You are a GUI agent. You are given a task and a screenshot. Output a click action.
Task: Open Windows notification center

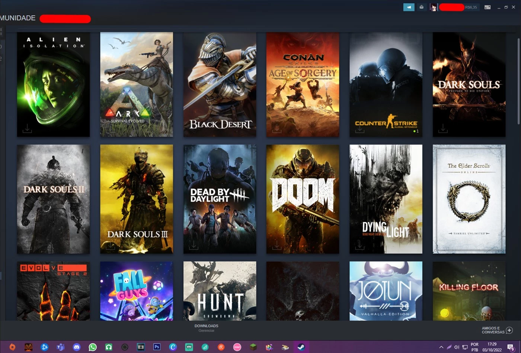point(511,347)
